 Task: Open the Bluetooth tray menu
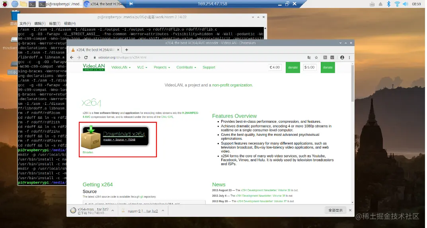389,4
